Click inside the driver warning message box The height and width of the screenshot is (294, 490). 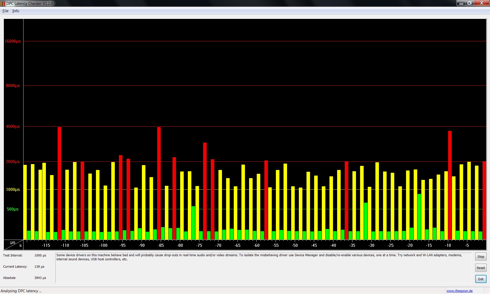[x=263, y=268]
